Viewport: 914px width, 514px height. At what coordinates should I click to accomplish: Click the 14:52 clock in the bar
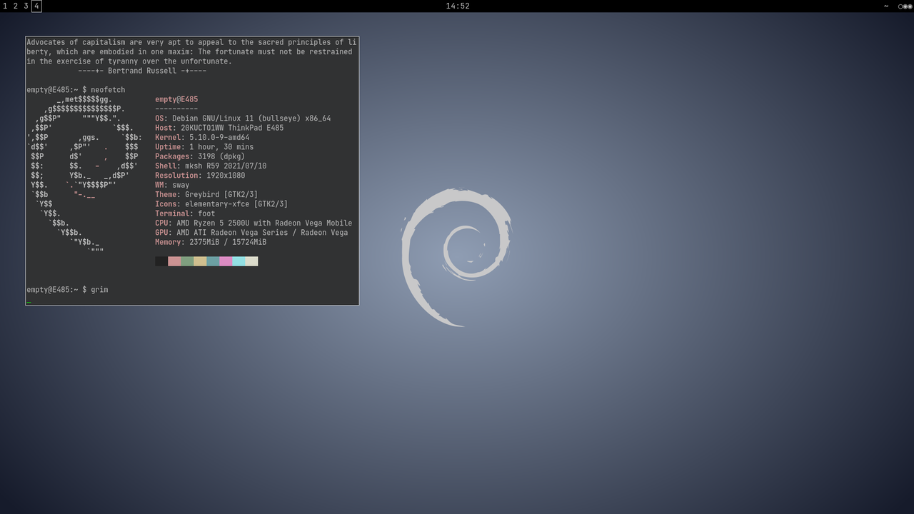[x=458, y=6]
